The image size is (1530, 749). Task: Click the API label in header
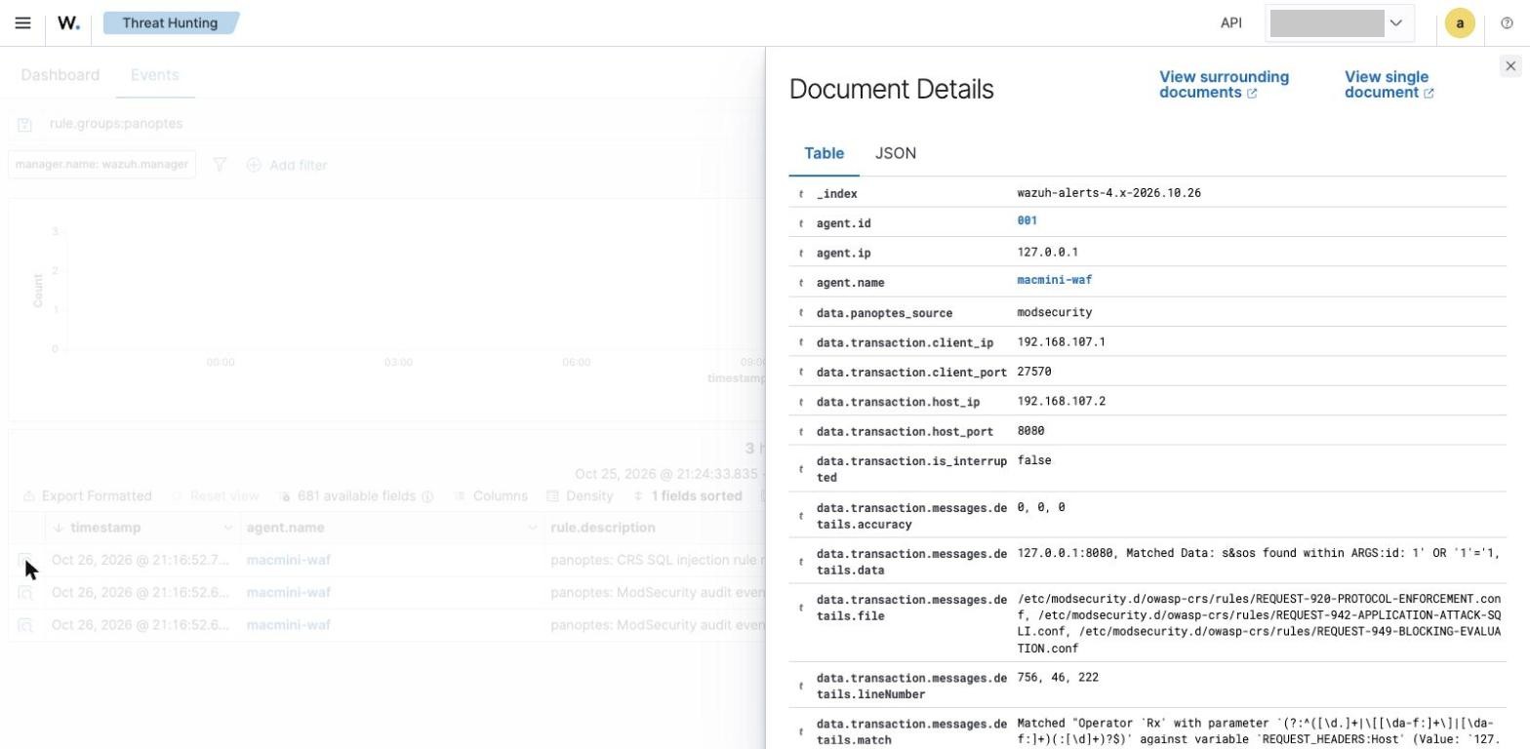click(x=1231, y=22)
